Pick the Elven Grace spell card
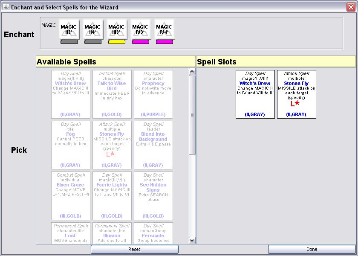358x256 pixels. click(x=71, y=196)
